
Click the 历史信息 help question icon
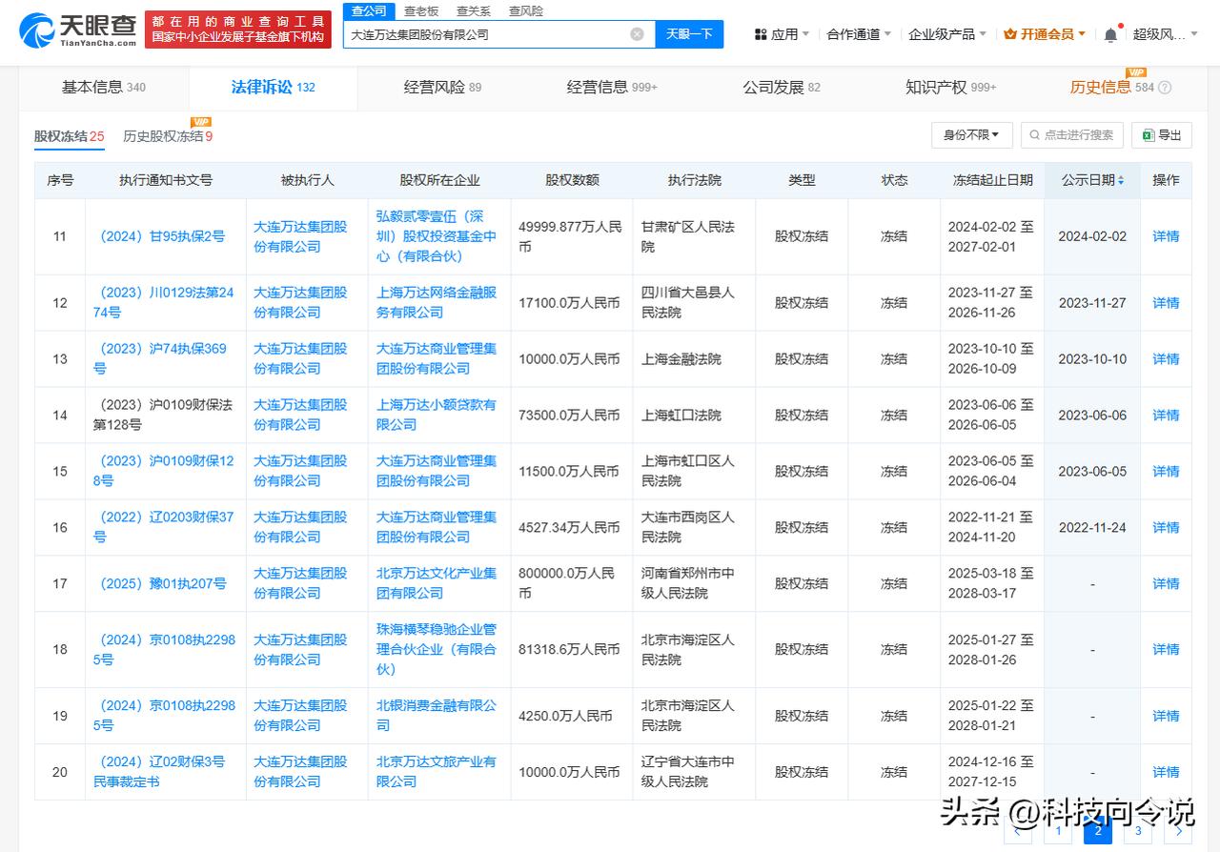1165,88
